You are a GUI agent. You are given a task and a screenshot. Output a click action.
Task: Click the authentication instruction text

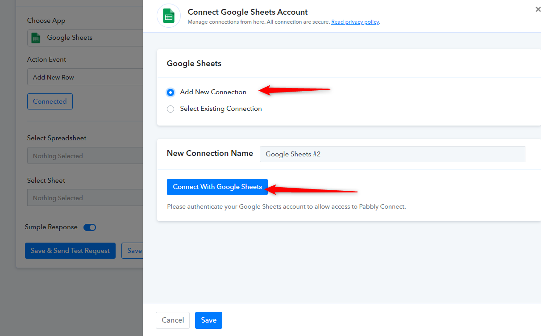pos(286,207)
